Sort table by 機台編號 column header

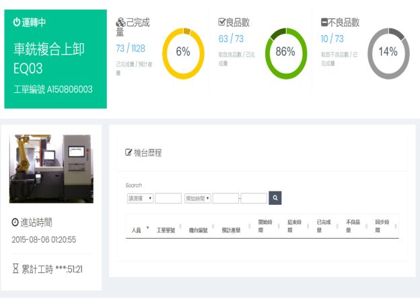click(x=198, y=230)
